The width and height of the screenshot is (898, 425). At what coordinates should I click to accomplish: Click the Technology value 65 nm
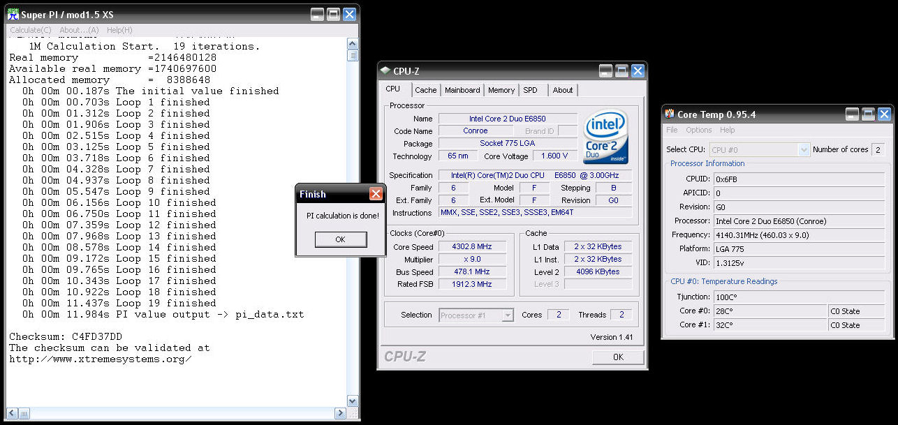click(458, 156)
